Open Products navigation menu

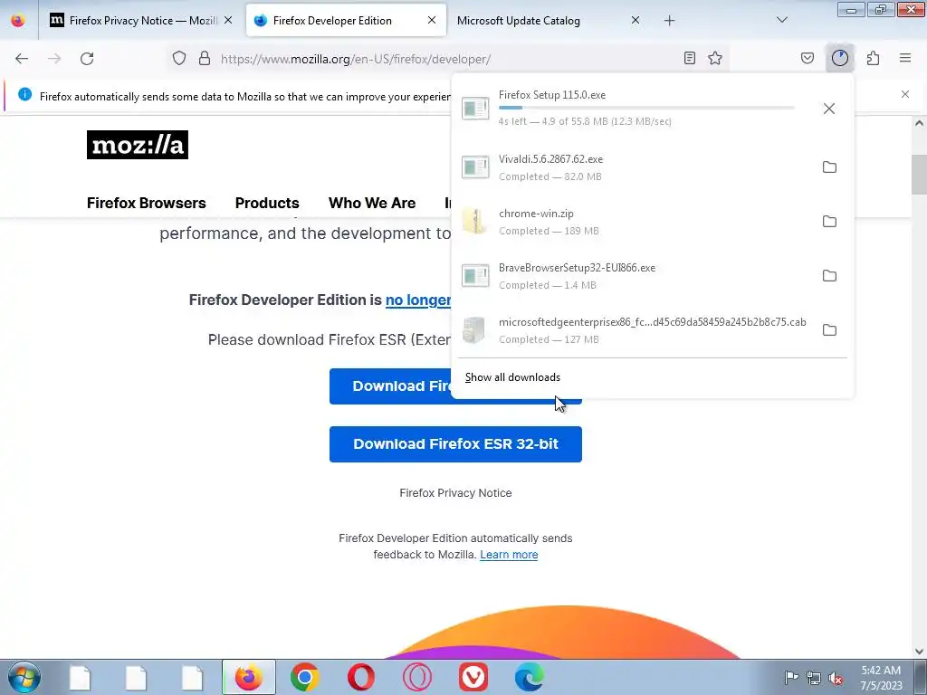(267, 204)
